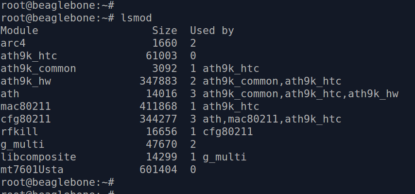This screenshot has width=415, height=194.
Task: Click the Size column header
Action: 165,31
